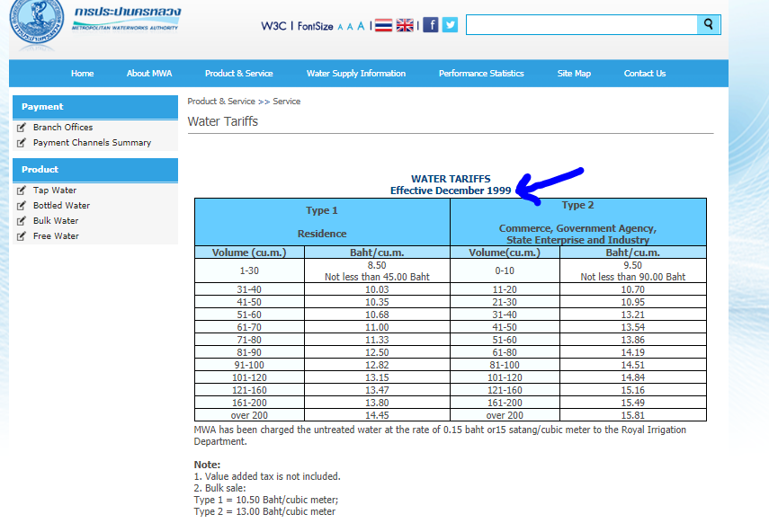Click the '14.45' rate cell
This screenshot has height=532, width=769.
(377, 415)
